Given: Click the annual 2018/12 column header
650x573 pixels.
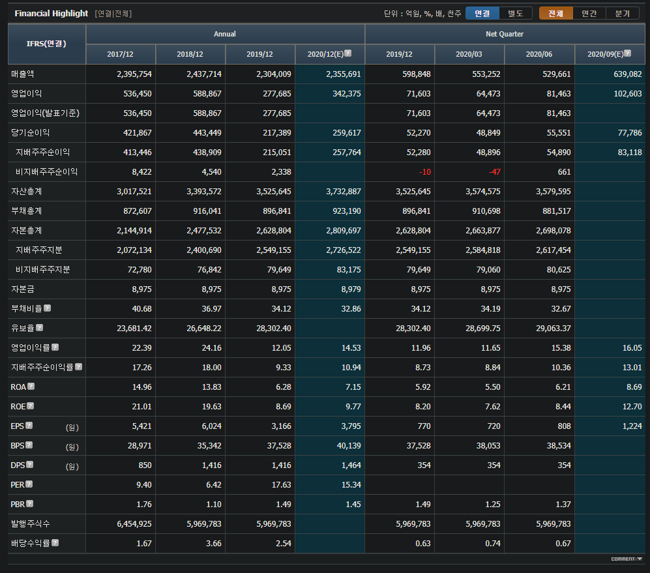Looking at the screenshot, I should [x=190, y=54].
